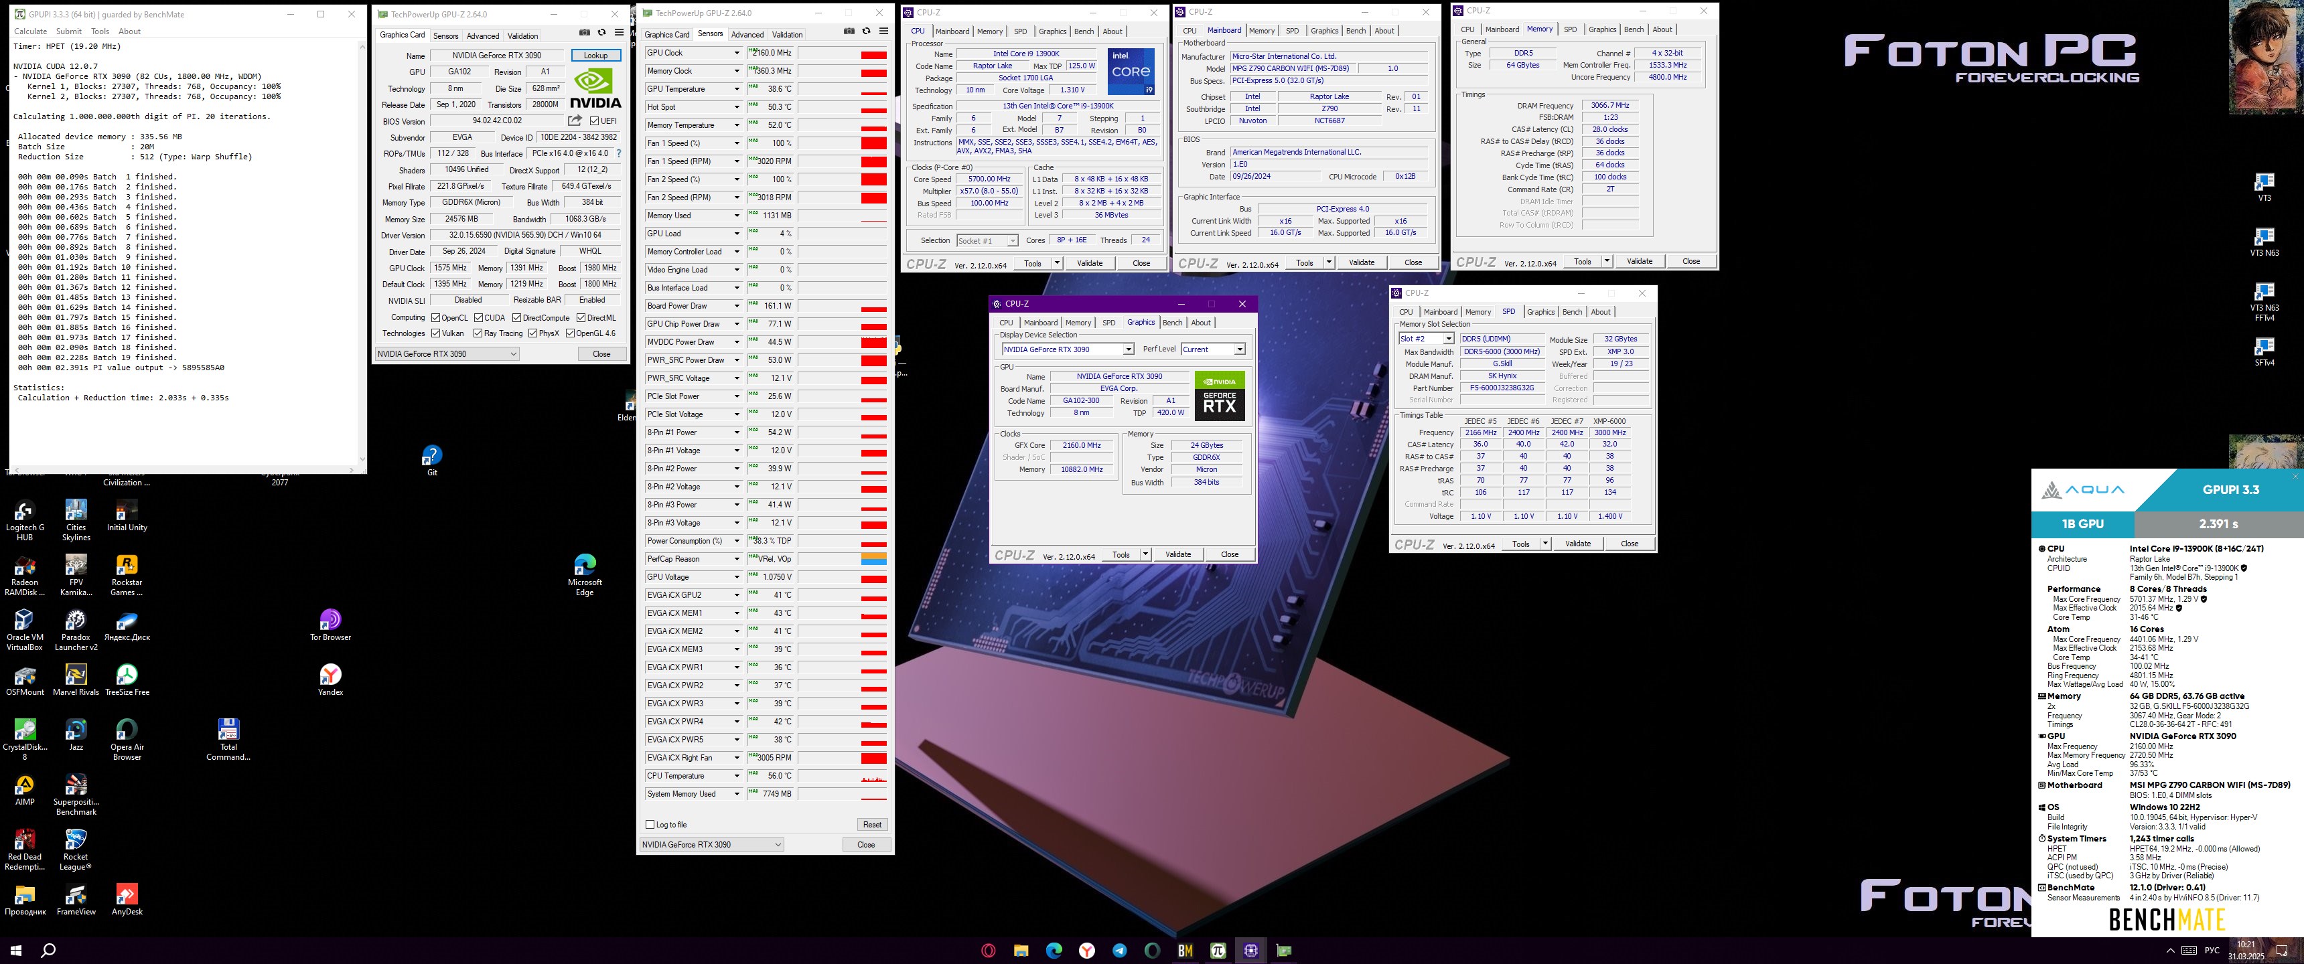
Task: Click the Lookup button in GPU-Z
Action: 595,56
